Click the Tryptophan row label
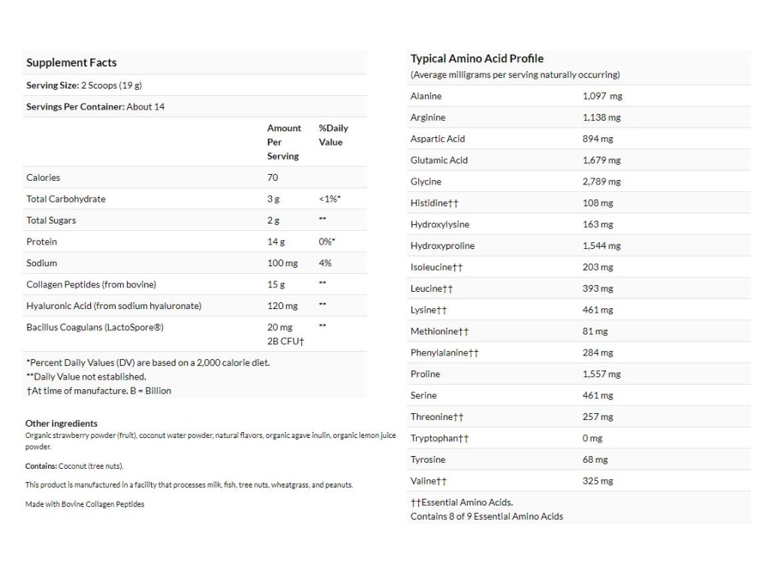 (439, 438)
